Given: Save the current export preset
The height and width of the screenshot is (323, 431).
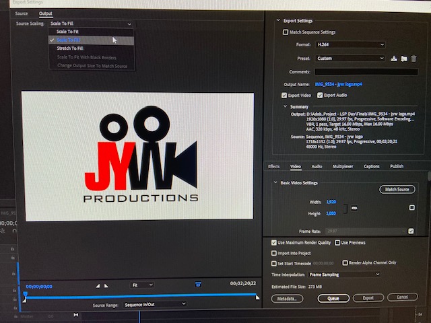Looking at the screenshot, I should [x=393, y=59].
